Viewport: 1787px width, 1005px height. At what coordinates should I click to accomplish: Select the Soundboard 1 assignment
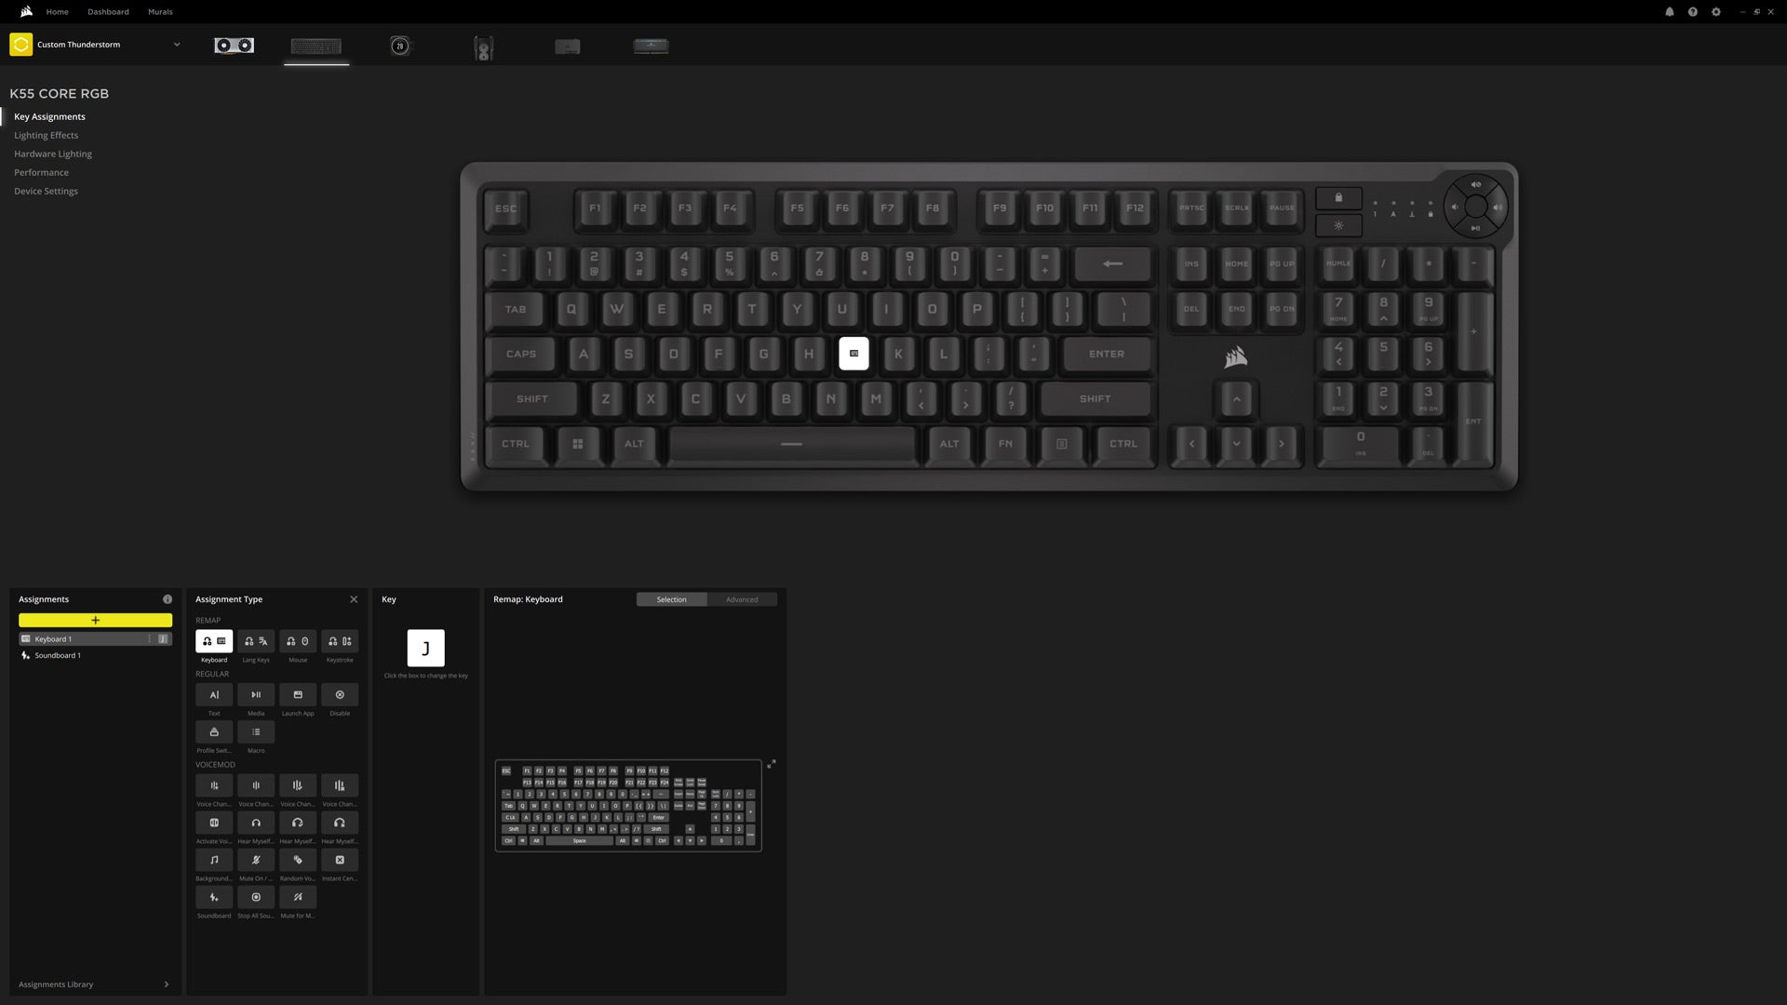pos(95,656)
